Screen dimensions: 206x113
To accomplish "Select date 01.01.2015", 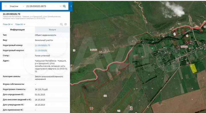I will coord(40,95).
